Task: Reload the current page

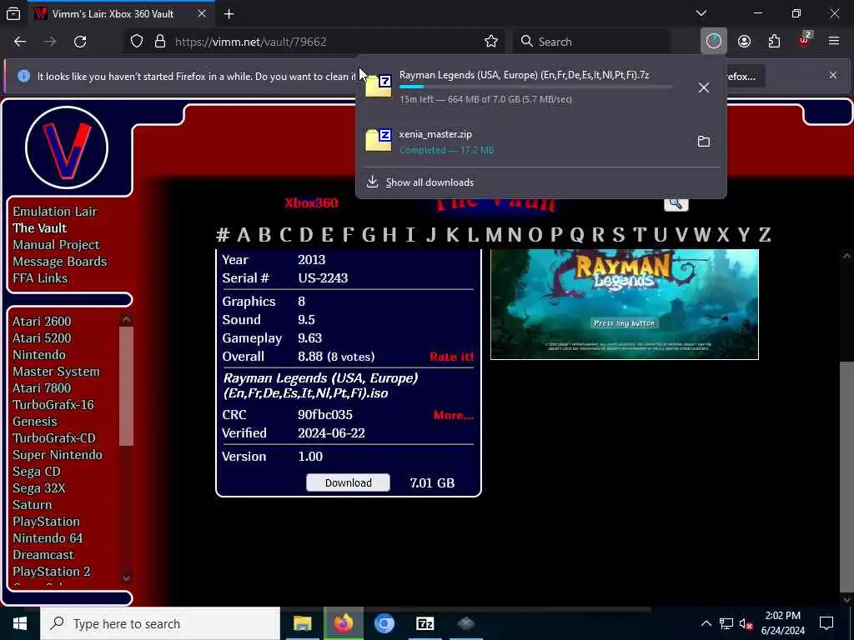Action: 80,42
